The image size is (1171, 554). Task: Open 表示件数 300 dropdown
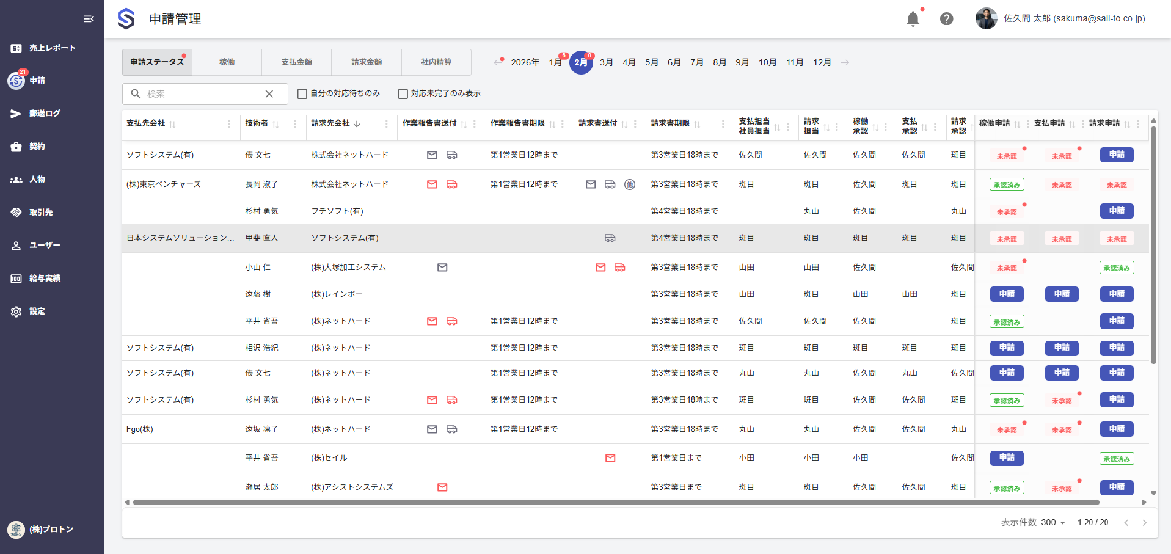pos(1052,523)
